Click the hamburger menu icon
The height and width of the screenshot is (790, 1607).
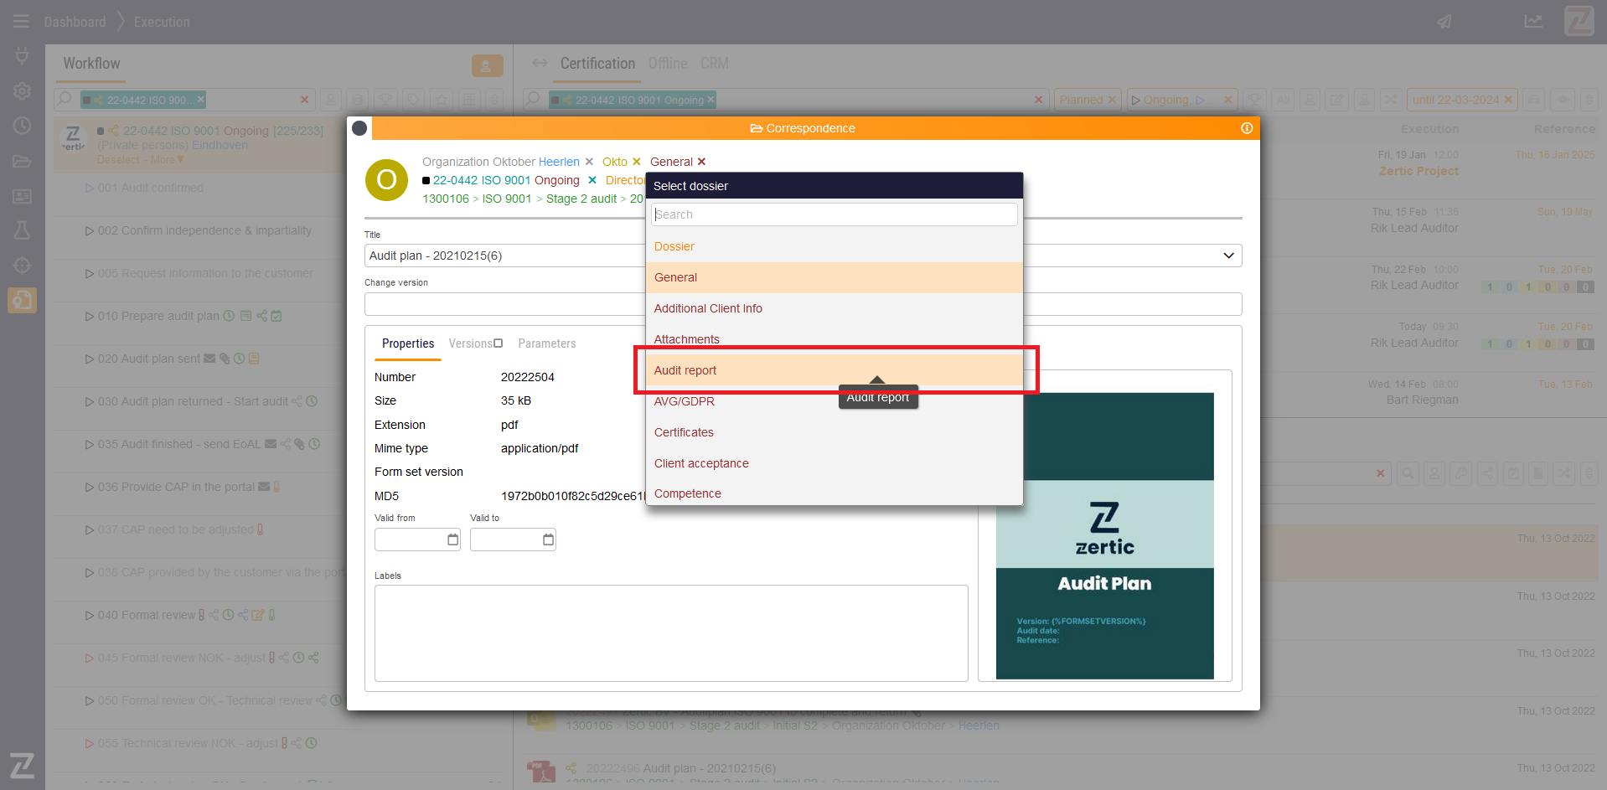tap(21, 22)
